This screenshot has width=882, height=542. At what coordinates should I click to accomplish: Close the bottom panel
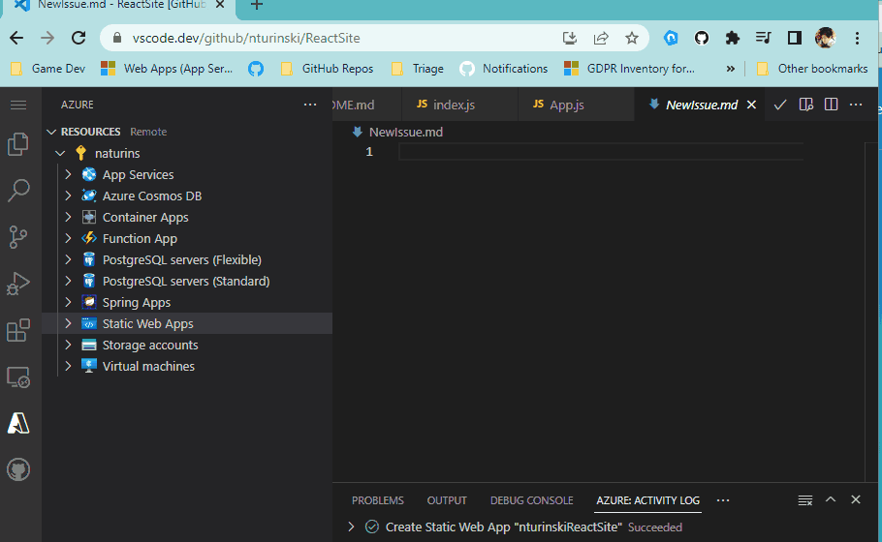[x=856, y=499]
